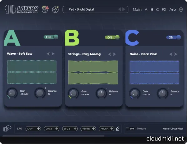The height and width of the screenshot is (144, 187).
Task: Click the horizontal scrollbar at the bottom
Action: click(53, 136)
